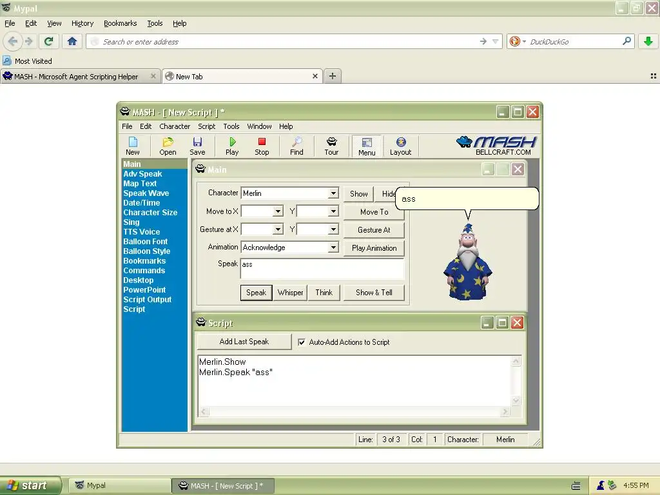Click the Gesture At button
Viewport: 660px width, 495px height.
pos(374,230)
